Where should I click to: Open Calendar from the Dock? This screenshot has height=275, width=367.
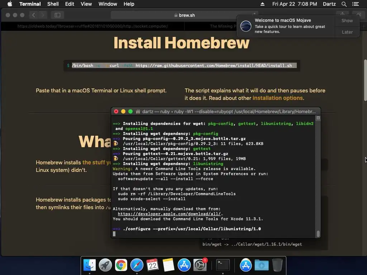(152, 265)
